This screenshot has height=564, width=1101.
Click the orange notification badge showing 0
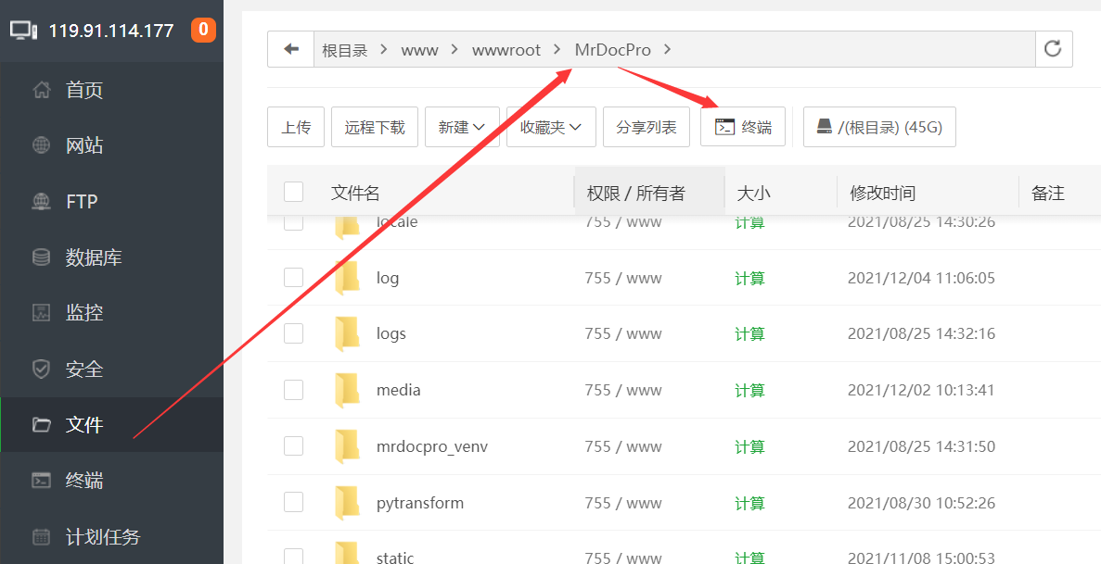click(203, 30)
